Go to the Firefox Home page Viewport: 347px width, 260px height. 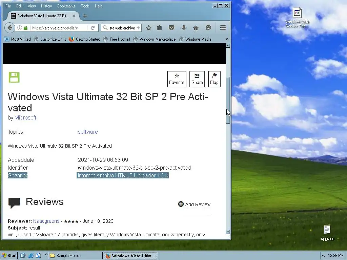click(x=196, y=28)
